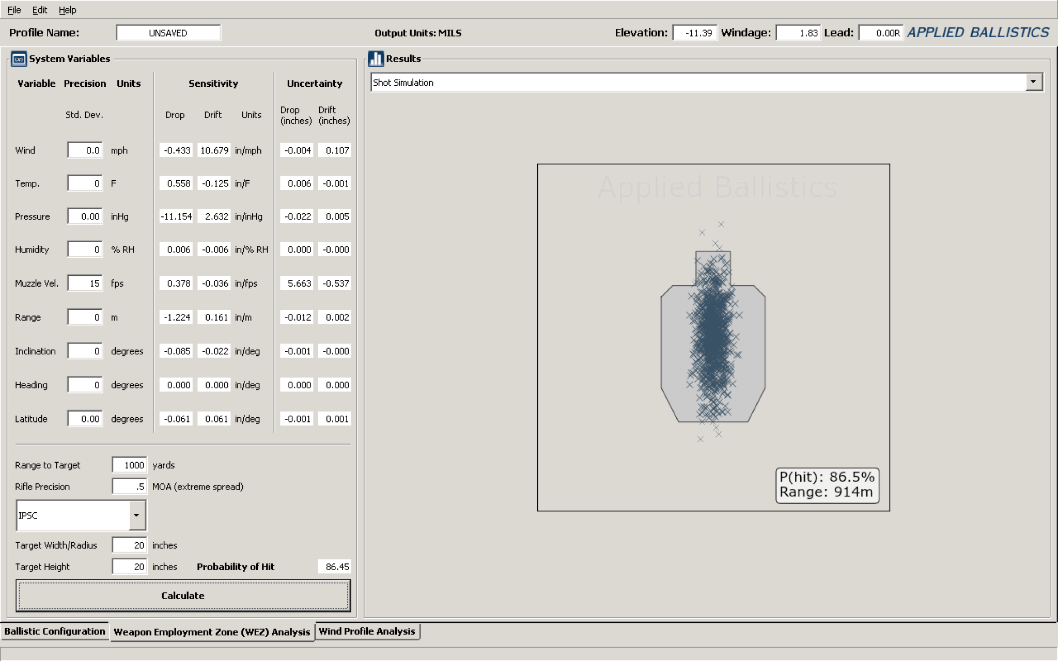Click the Results bar chart icon

[x=376, y=59]
